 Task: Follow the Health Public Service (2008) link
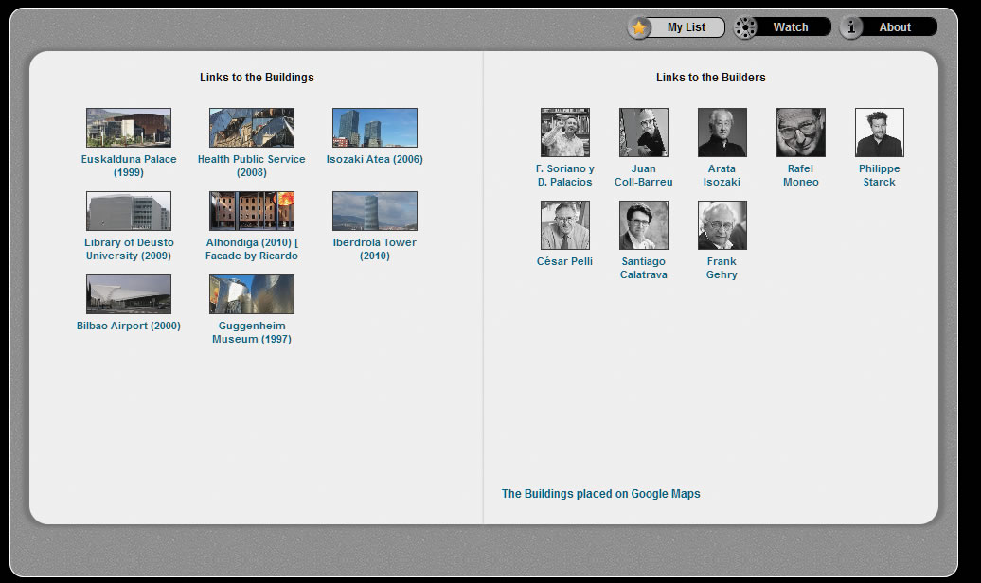(x=252, y=166)
